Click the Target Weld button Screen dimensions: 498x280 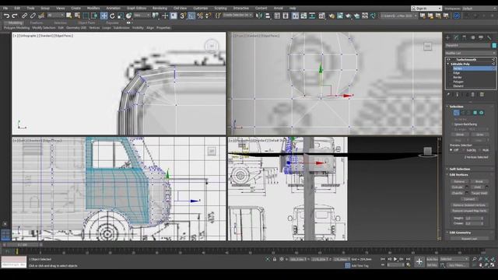[479, 193]
